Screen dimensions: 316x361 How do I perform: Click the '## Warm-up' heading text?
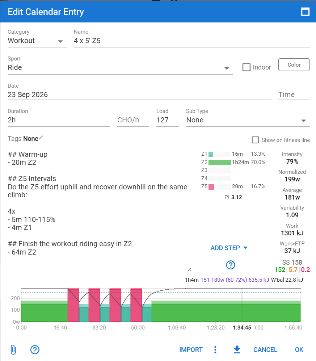(28, 154)
